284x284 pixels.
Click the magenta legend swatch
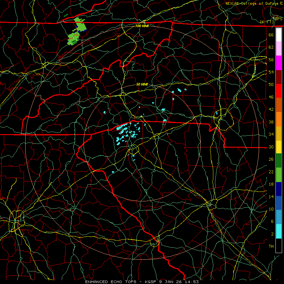(x=279, y=63)
